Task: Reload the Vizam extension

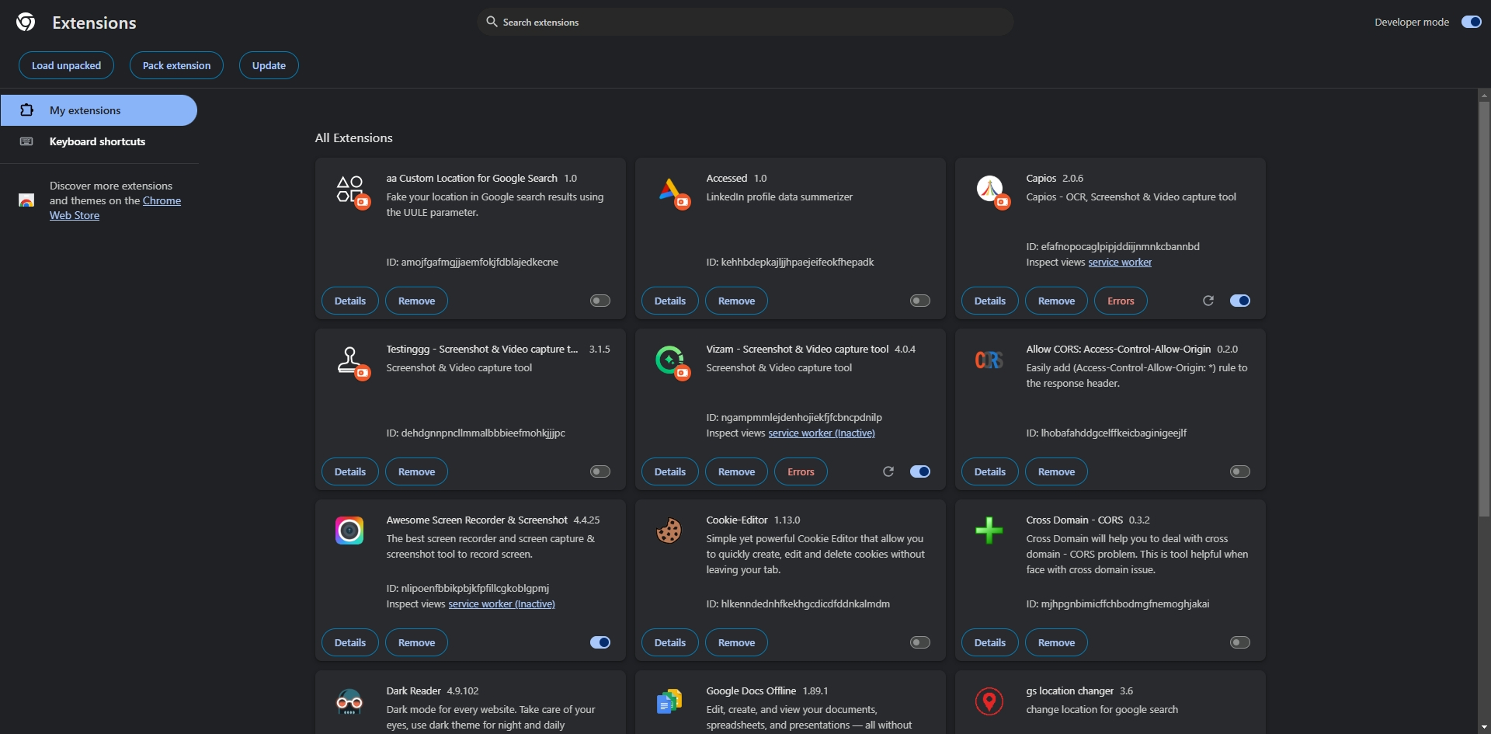Action: (x=888, y=471)
